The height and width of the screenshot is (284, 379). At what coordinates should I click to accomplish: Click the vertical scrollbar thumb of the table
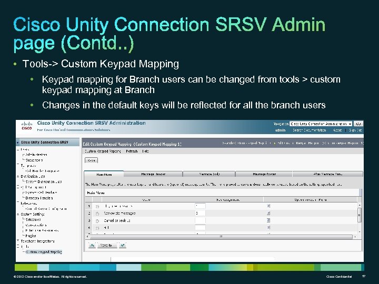click(x=360, y=215)
